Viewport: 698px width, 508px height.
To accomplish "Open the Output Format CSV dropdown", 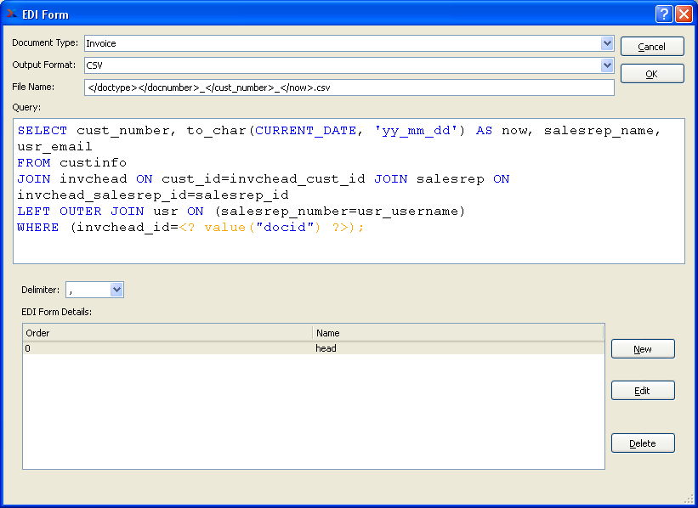I will (607, 65).
